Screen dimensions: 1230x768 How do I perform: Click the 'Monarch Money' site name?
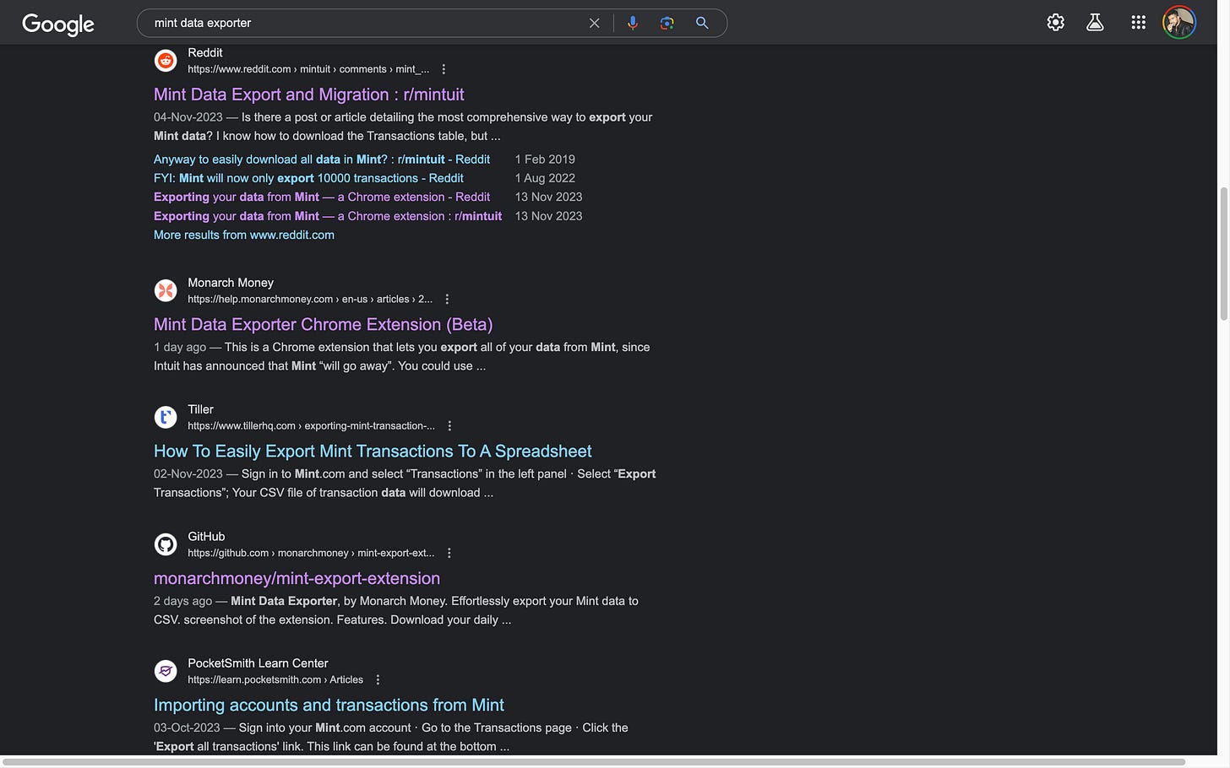point(231,283)
